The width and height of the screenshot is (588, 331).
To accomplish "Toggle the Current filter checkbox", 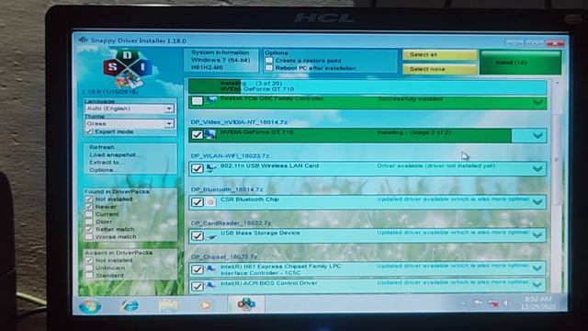I will (x=89, y=214).
